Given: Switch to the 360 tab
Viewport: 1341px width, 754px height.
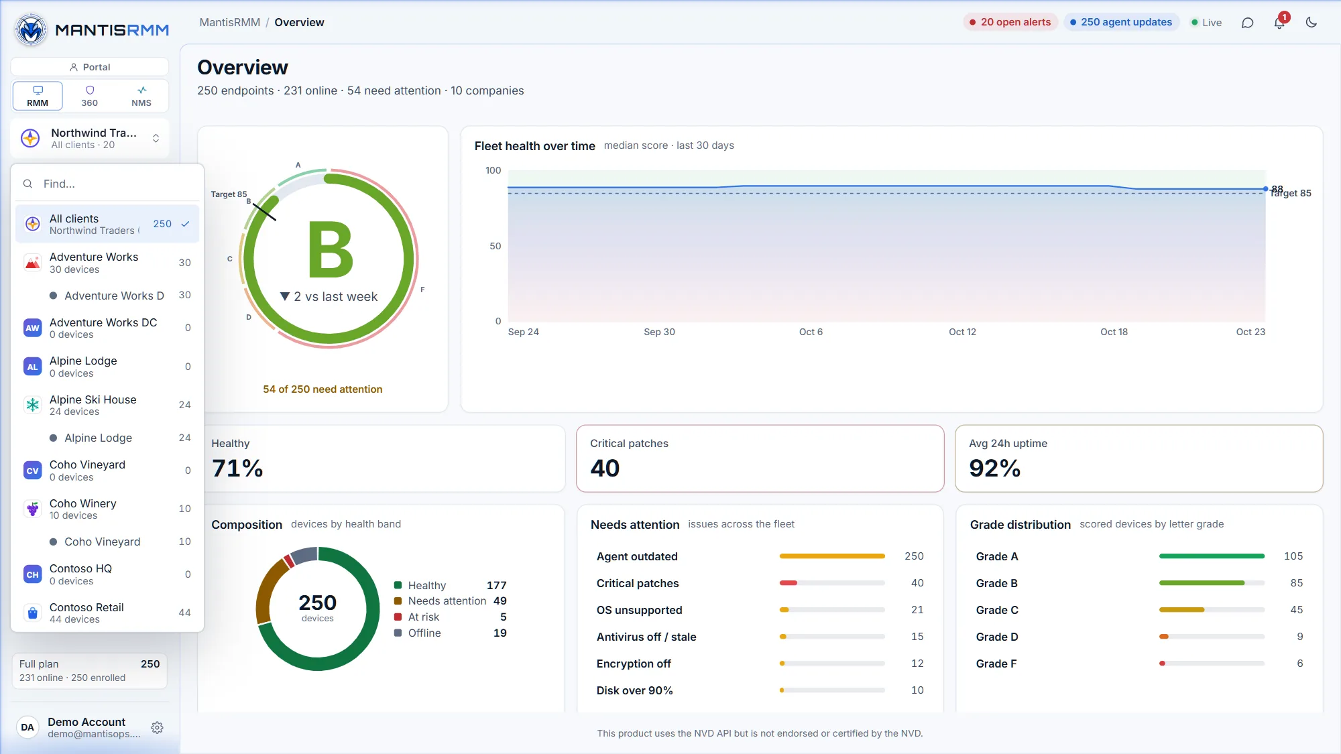Looking at the screenshot, I should tap(89, 96).
